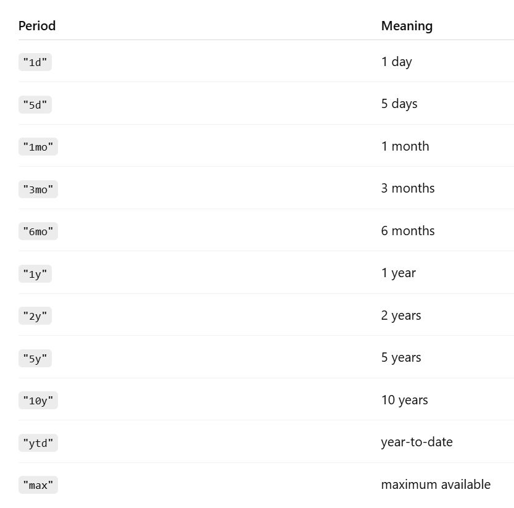The width and height of the screenshot is (514, 508).
Task: Click the "maximum available" meaning text
Action: (436, 485)
